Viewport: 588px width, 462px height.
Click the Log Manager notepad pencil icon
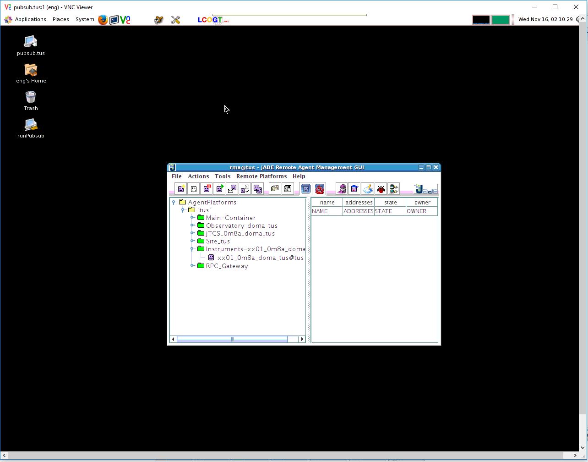tap(368, 189)
